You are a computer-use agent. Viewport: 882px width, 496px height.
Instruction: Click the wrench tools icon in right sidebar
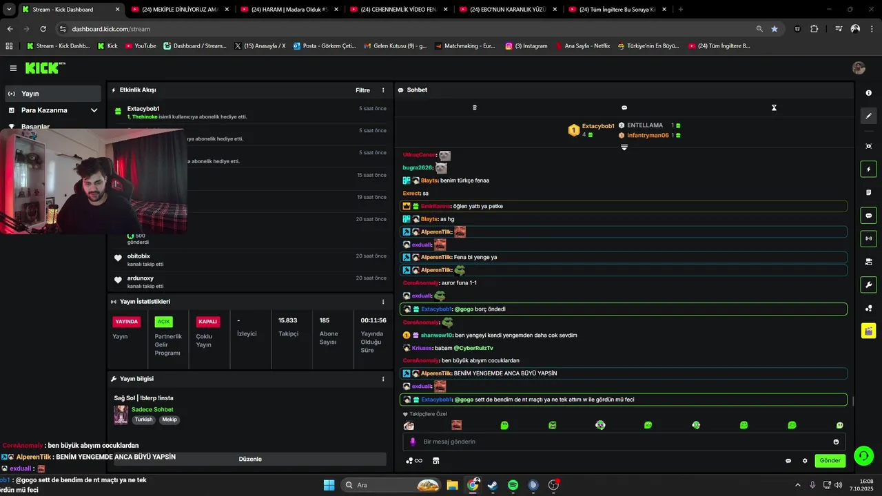[868, 285]
